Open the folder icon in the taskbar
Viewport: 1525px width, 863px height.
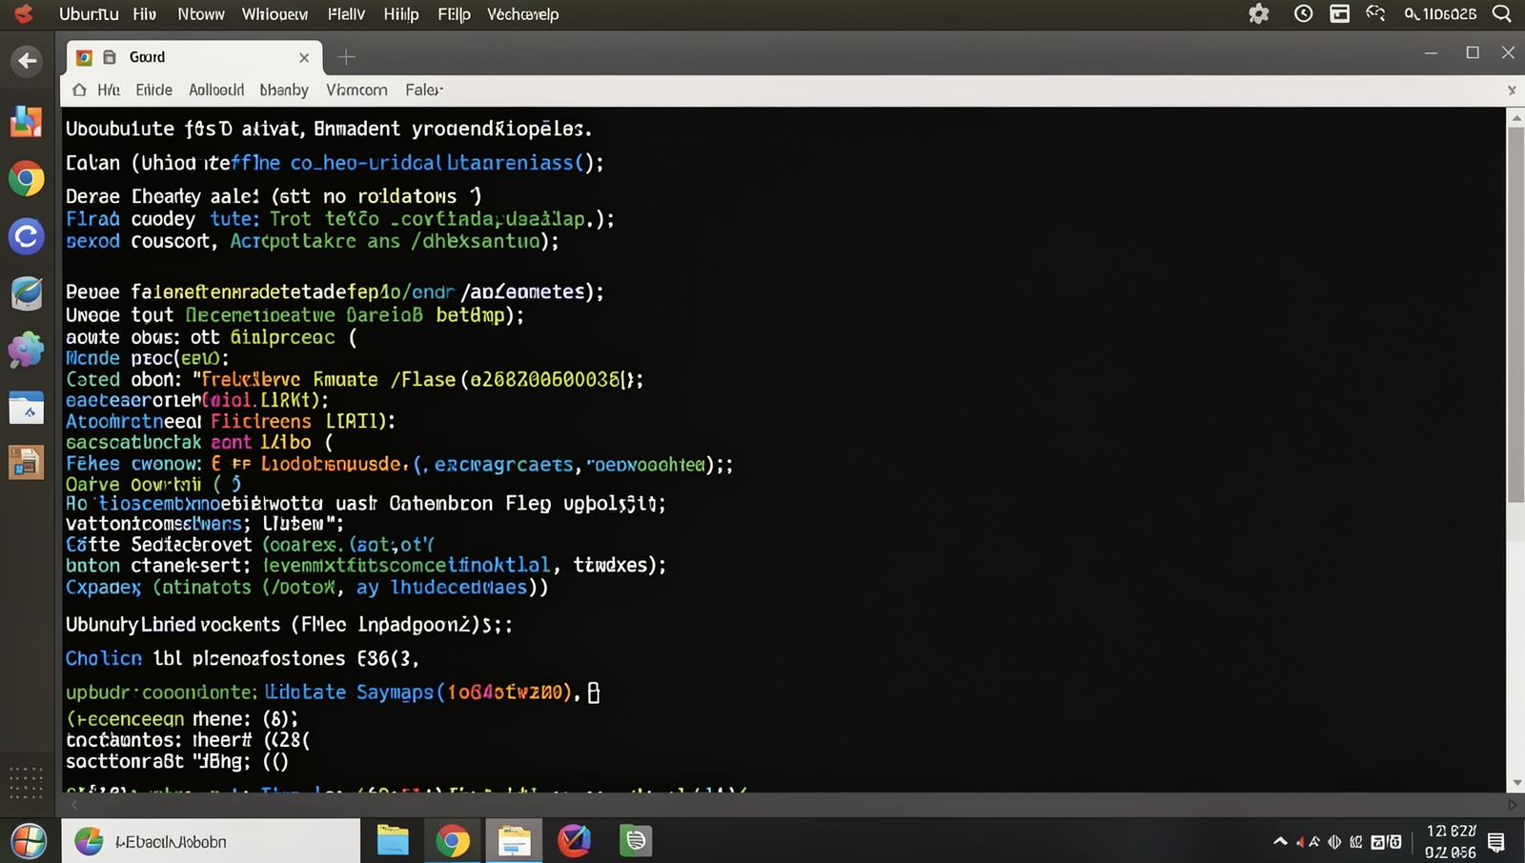pyautogui.click(x=393, y=841)
